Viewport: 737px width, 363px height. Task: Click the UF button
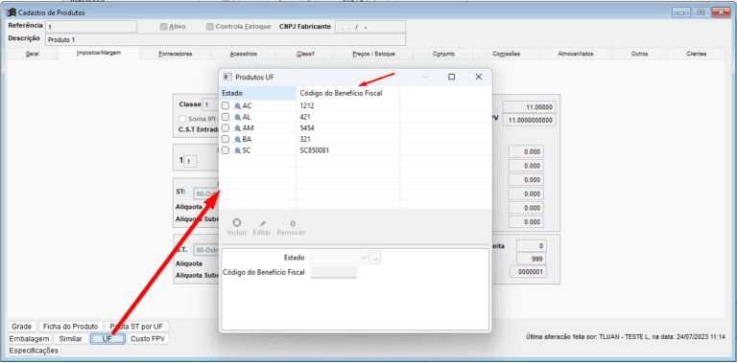tap(107, 339)
